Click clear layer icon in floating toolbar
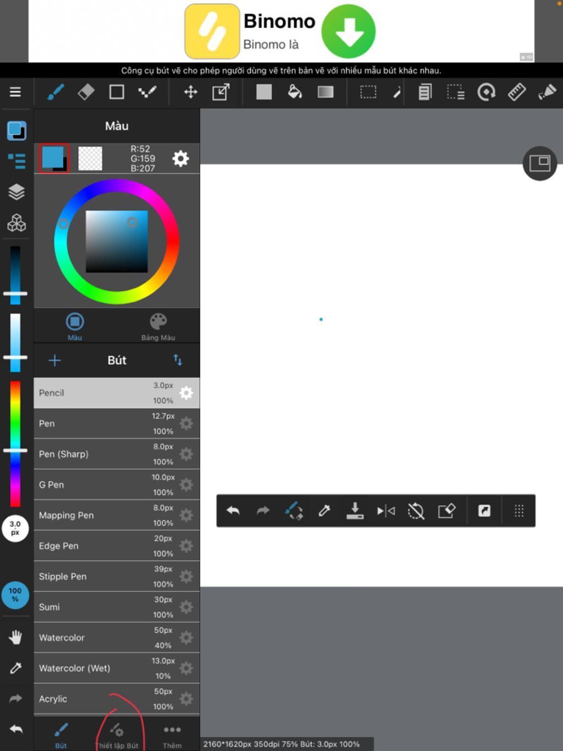The image size is (563, 751). coord(447,511)
